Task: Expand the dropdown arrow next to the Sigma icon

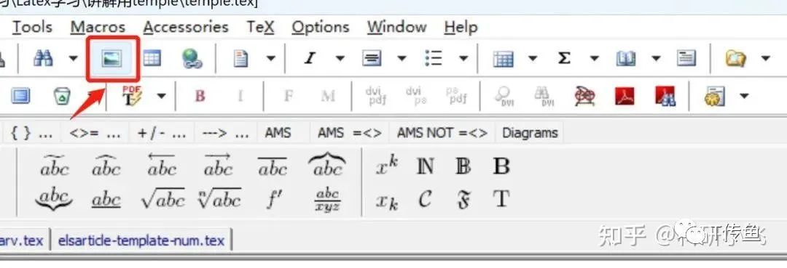Action: (594, 59)
